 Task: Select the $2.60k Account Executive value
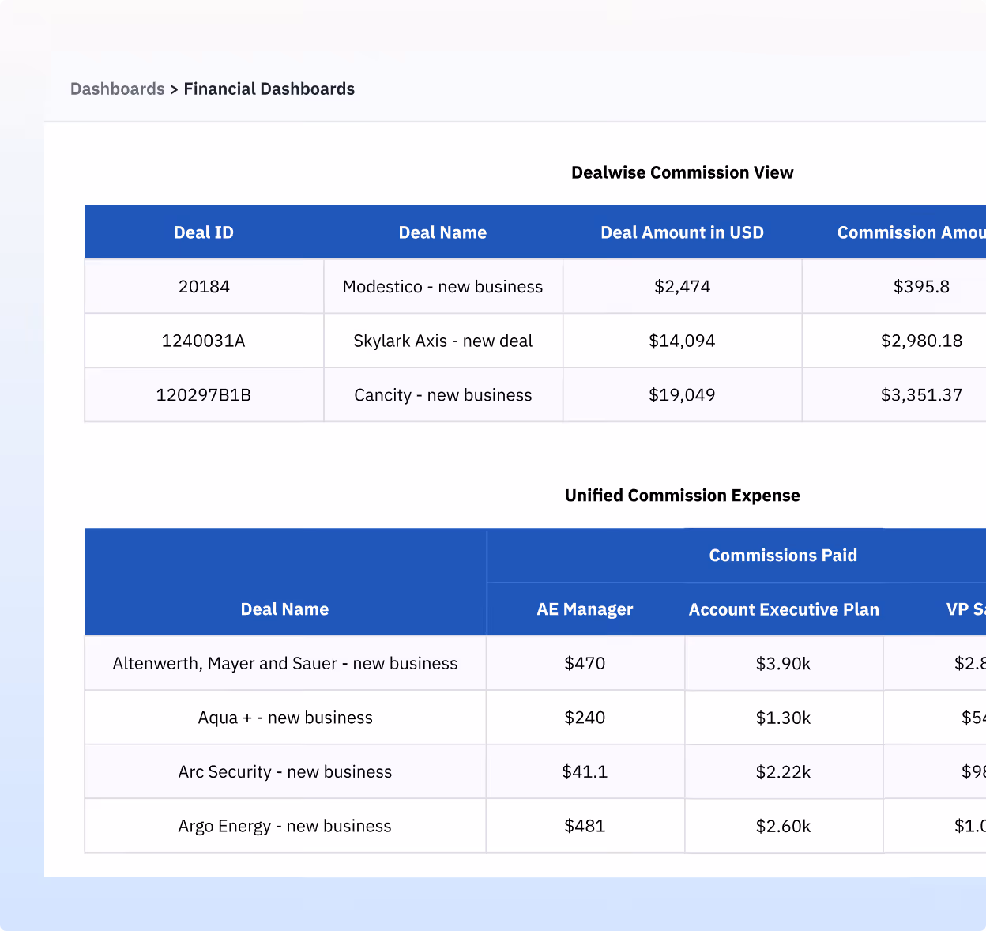click(783, 826)
